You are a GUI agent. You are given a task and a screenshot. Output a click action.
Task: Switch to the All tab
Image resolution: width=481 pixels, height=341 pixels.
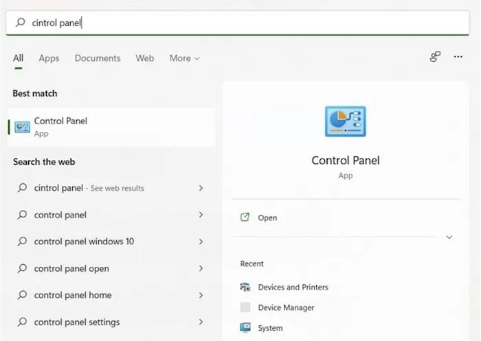pyautogui.click(x=18, y=58)
